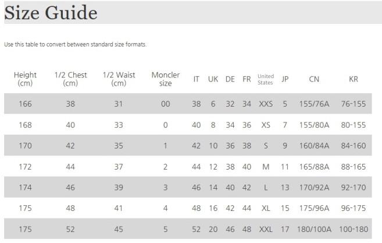This screenshot has height=243, width=382.
Task: Click the 1/2 Chest (cm) header
Action: click(x=70, y=79)
